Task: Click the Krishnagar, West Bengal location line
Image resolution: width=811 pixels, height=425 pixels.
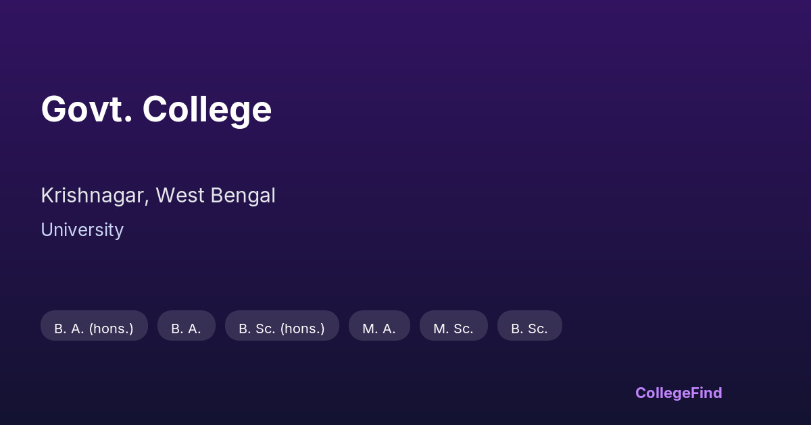Action: 158,196
